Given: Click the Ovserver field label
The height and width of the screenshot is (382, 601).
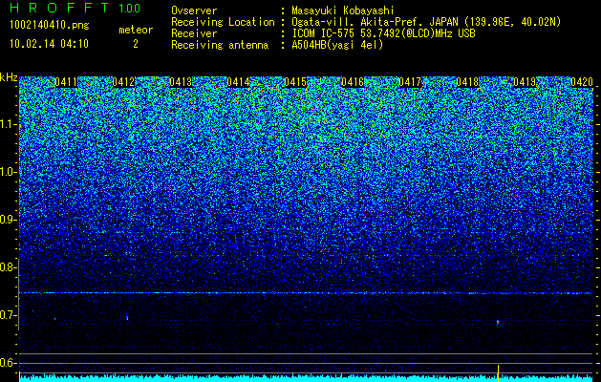Looking at the screenshot, I should [194, 11].
